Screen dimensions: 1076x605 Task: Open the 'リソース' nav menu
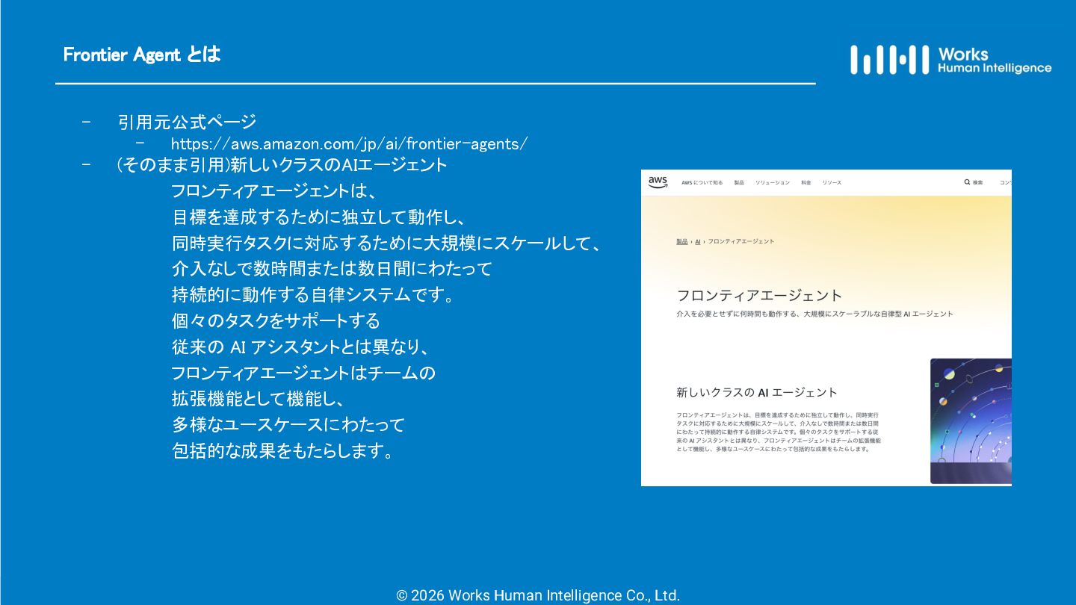(832, 182)
